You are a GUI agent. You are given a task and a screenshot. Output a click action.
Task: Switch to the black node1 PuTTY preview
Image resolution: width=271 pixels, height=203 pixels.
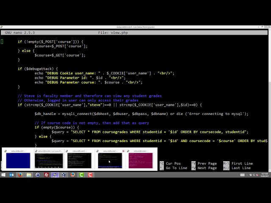79,159
